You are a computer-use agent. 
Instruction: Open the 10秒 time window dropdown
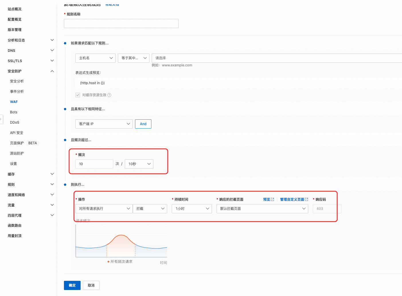click(x=139, y=164)
